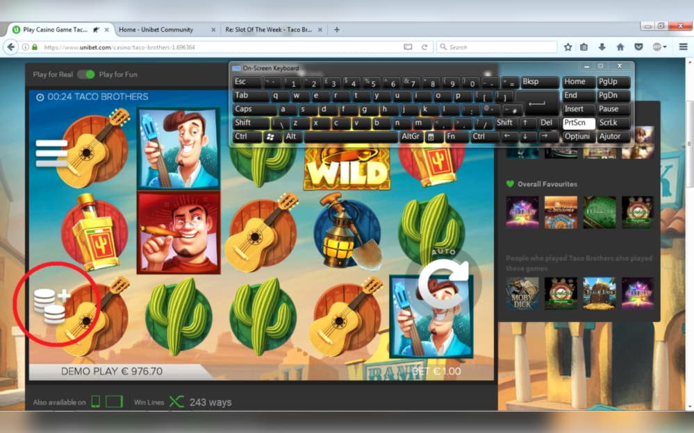Open the downloads arrow icon
Viewport: 694px width, 433px height.
tap(602, 47)
